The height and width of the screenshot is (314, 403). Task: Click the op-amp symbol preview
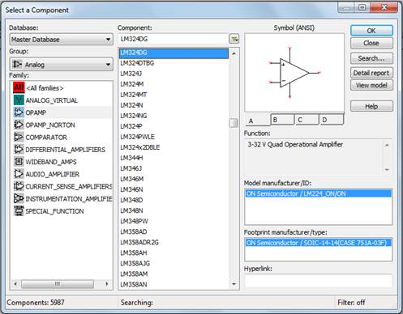(294, 73)
